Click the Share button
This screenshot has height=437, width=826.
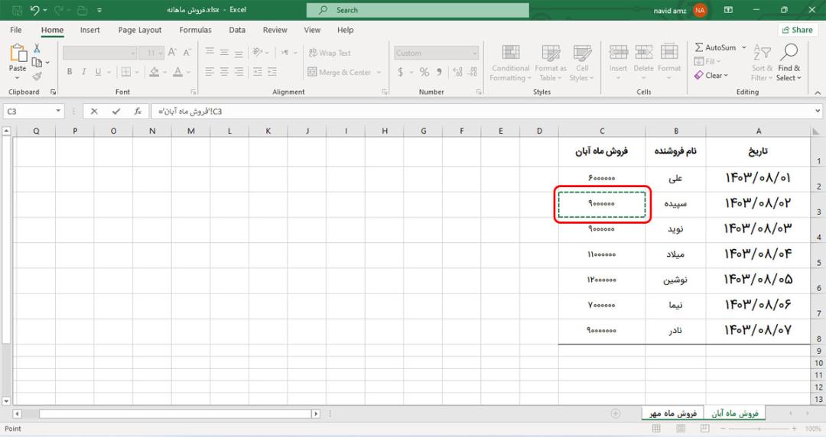[798, 30]
